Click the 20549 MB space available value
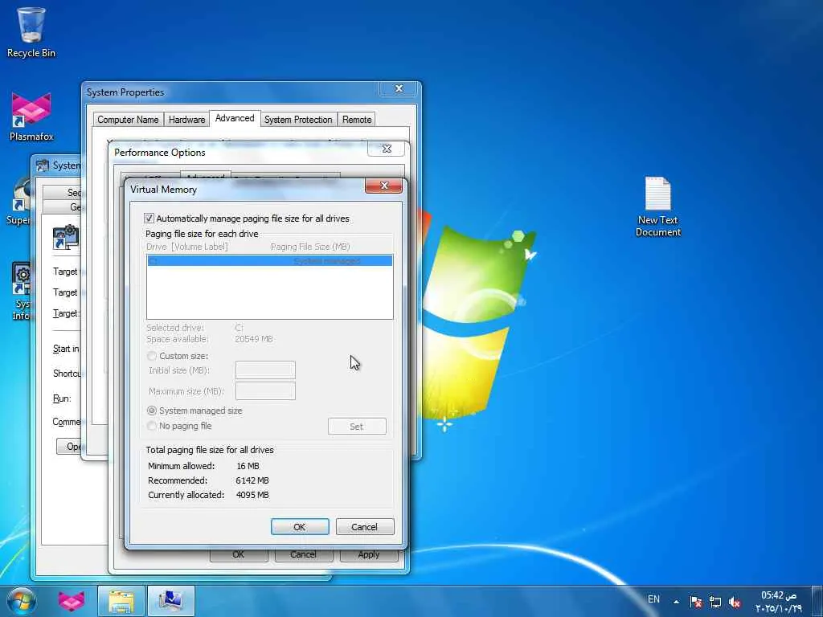 254,339
